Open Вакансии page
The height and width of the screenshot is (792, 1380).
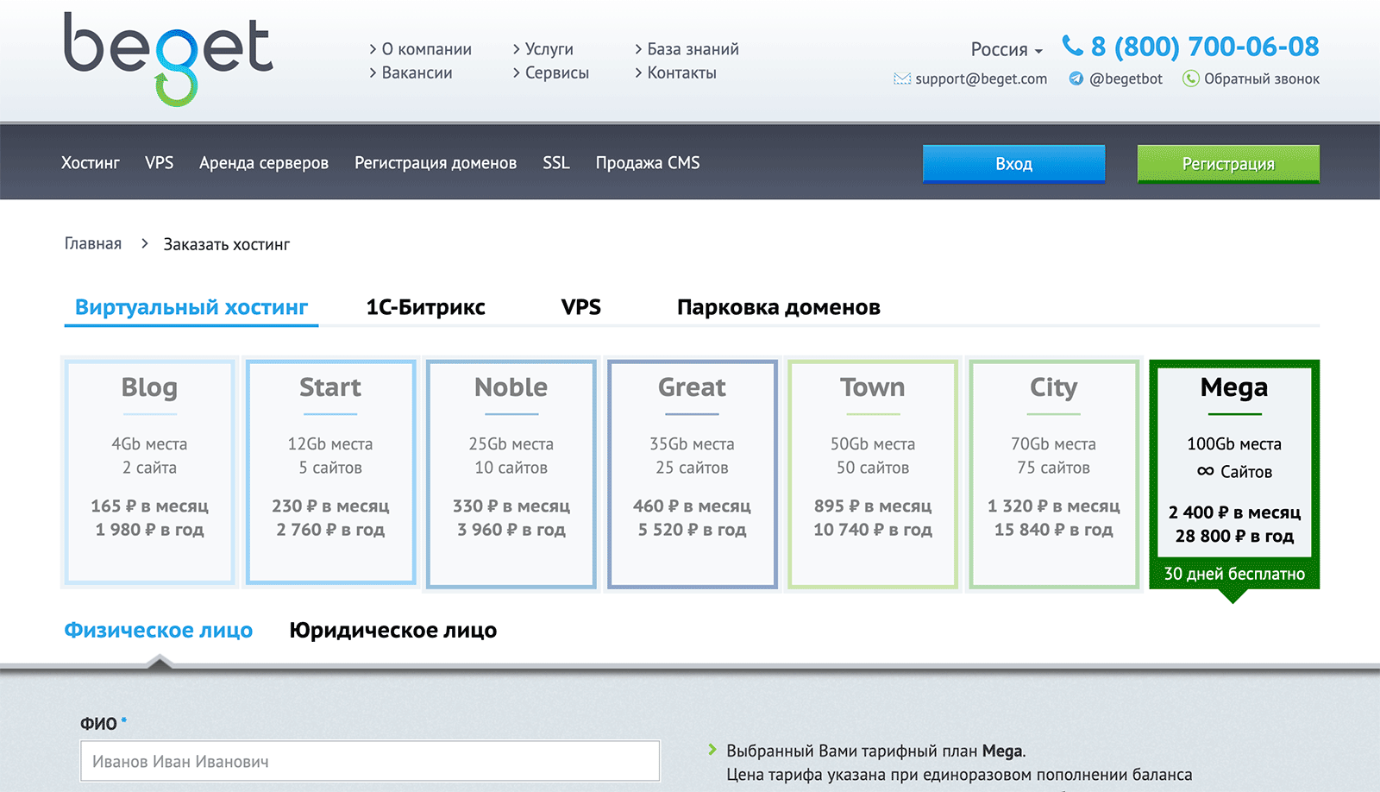click(417, 72)
